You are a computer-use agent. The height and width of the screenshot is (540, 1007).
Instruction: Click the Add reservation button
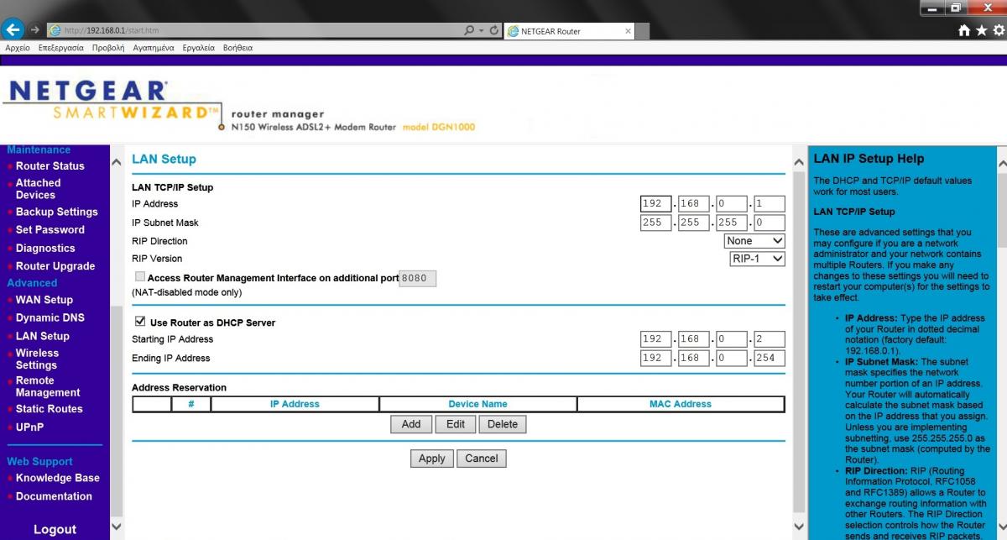point(411,424)
